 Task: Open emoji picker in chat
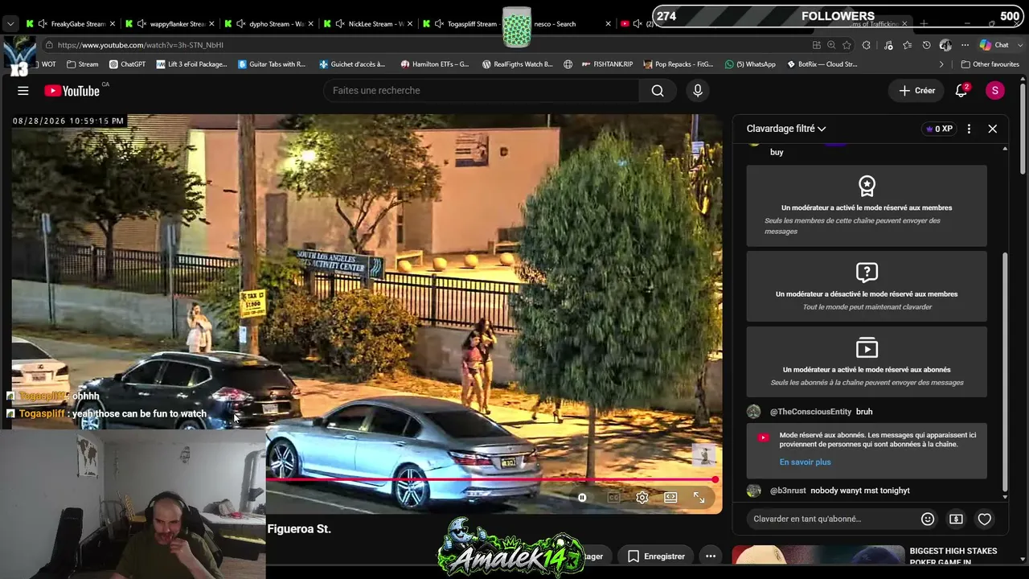(928, 519)
